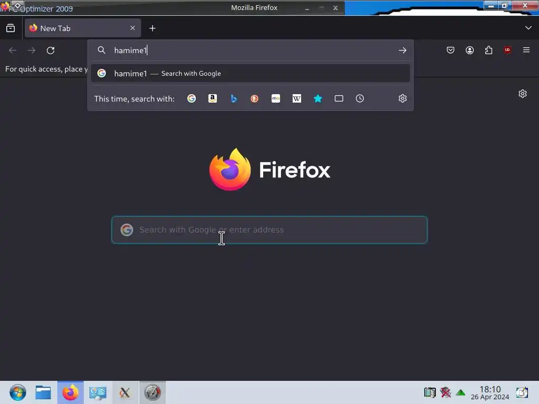Image resolution: width=539 pixels, height=404 pixels.
Task: Search in open Tabs icon
Action: pos(339,98)
